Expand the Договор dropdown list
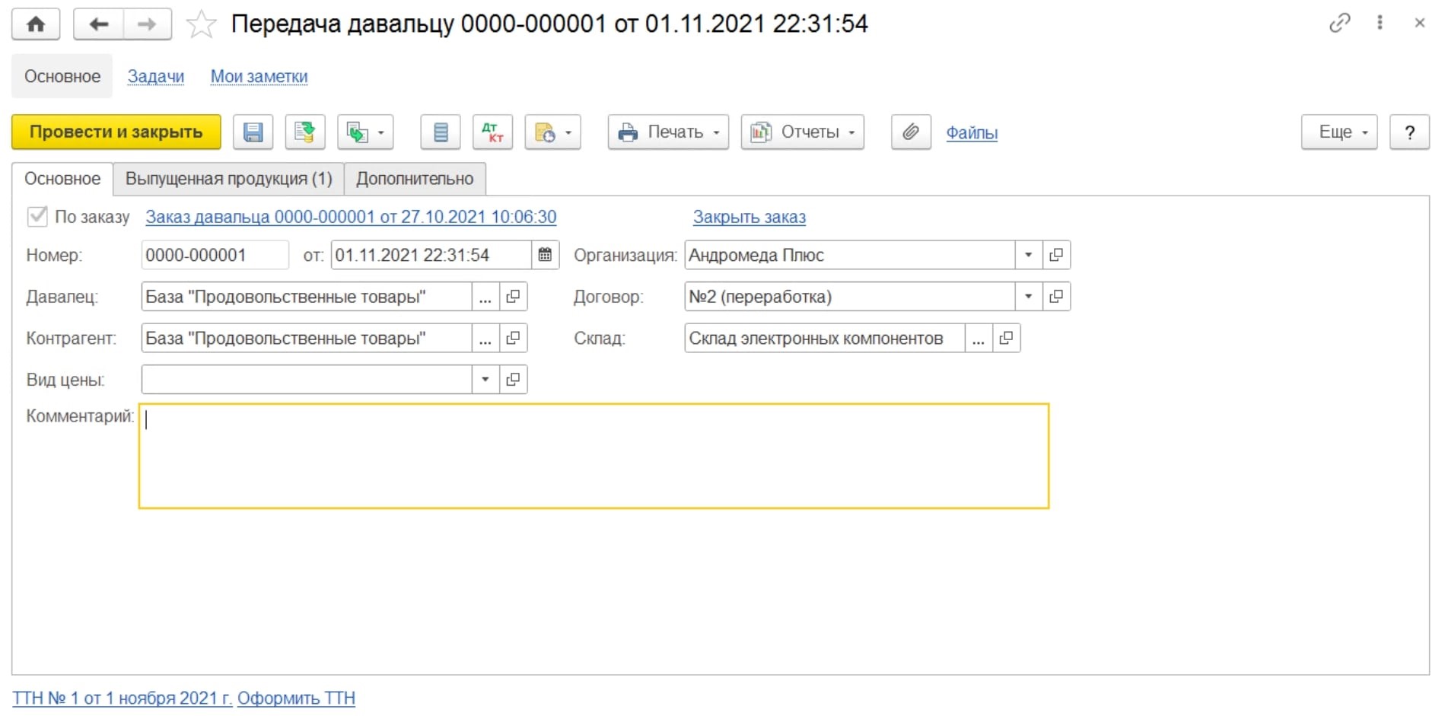This screenshot has height=716, width=1445. pyautogui.click(x=1029, y=297)
